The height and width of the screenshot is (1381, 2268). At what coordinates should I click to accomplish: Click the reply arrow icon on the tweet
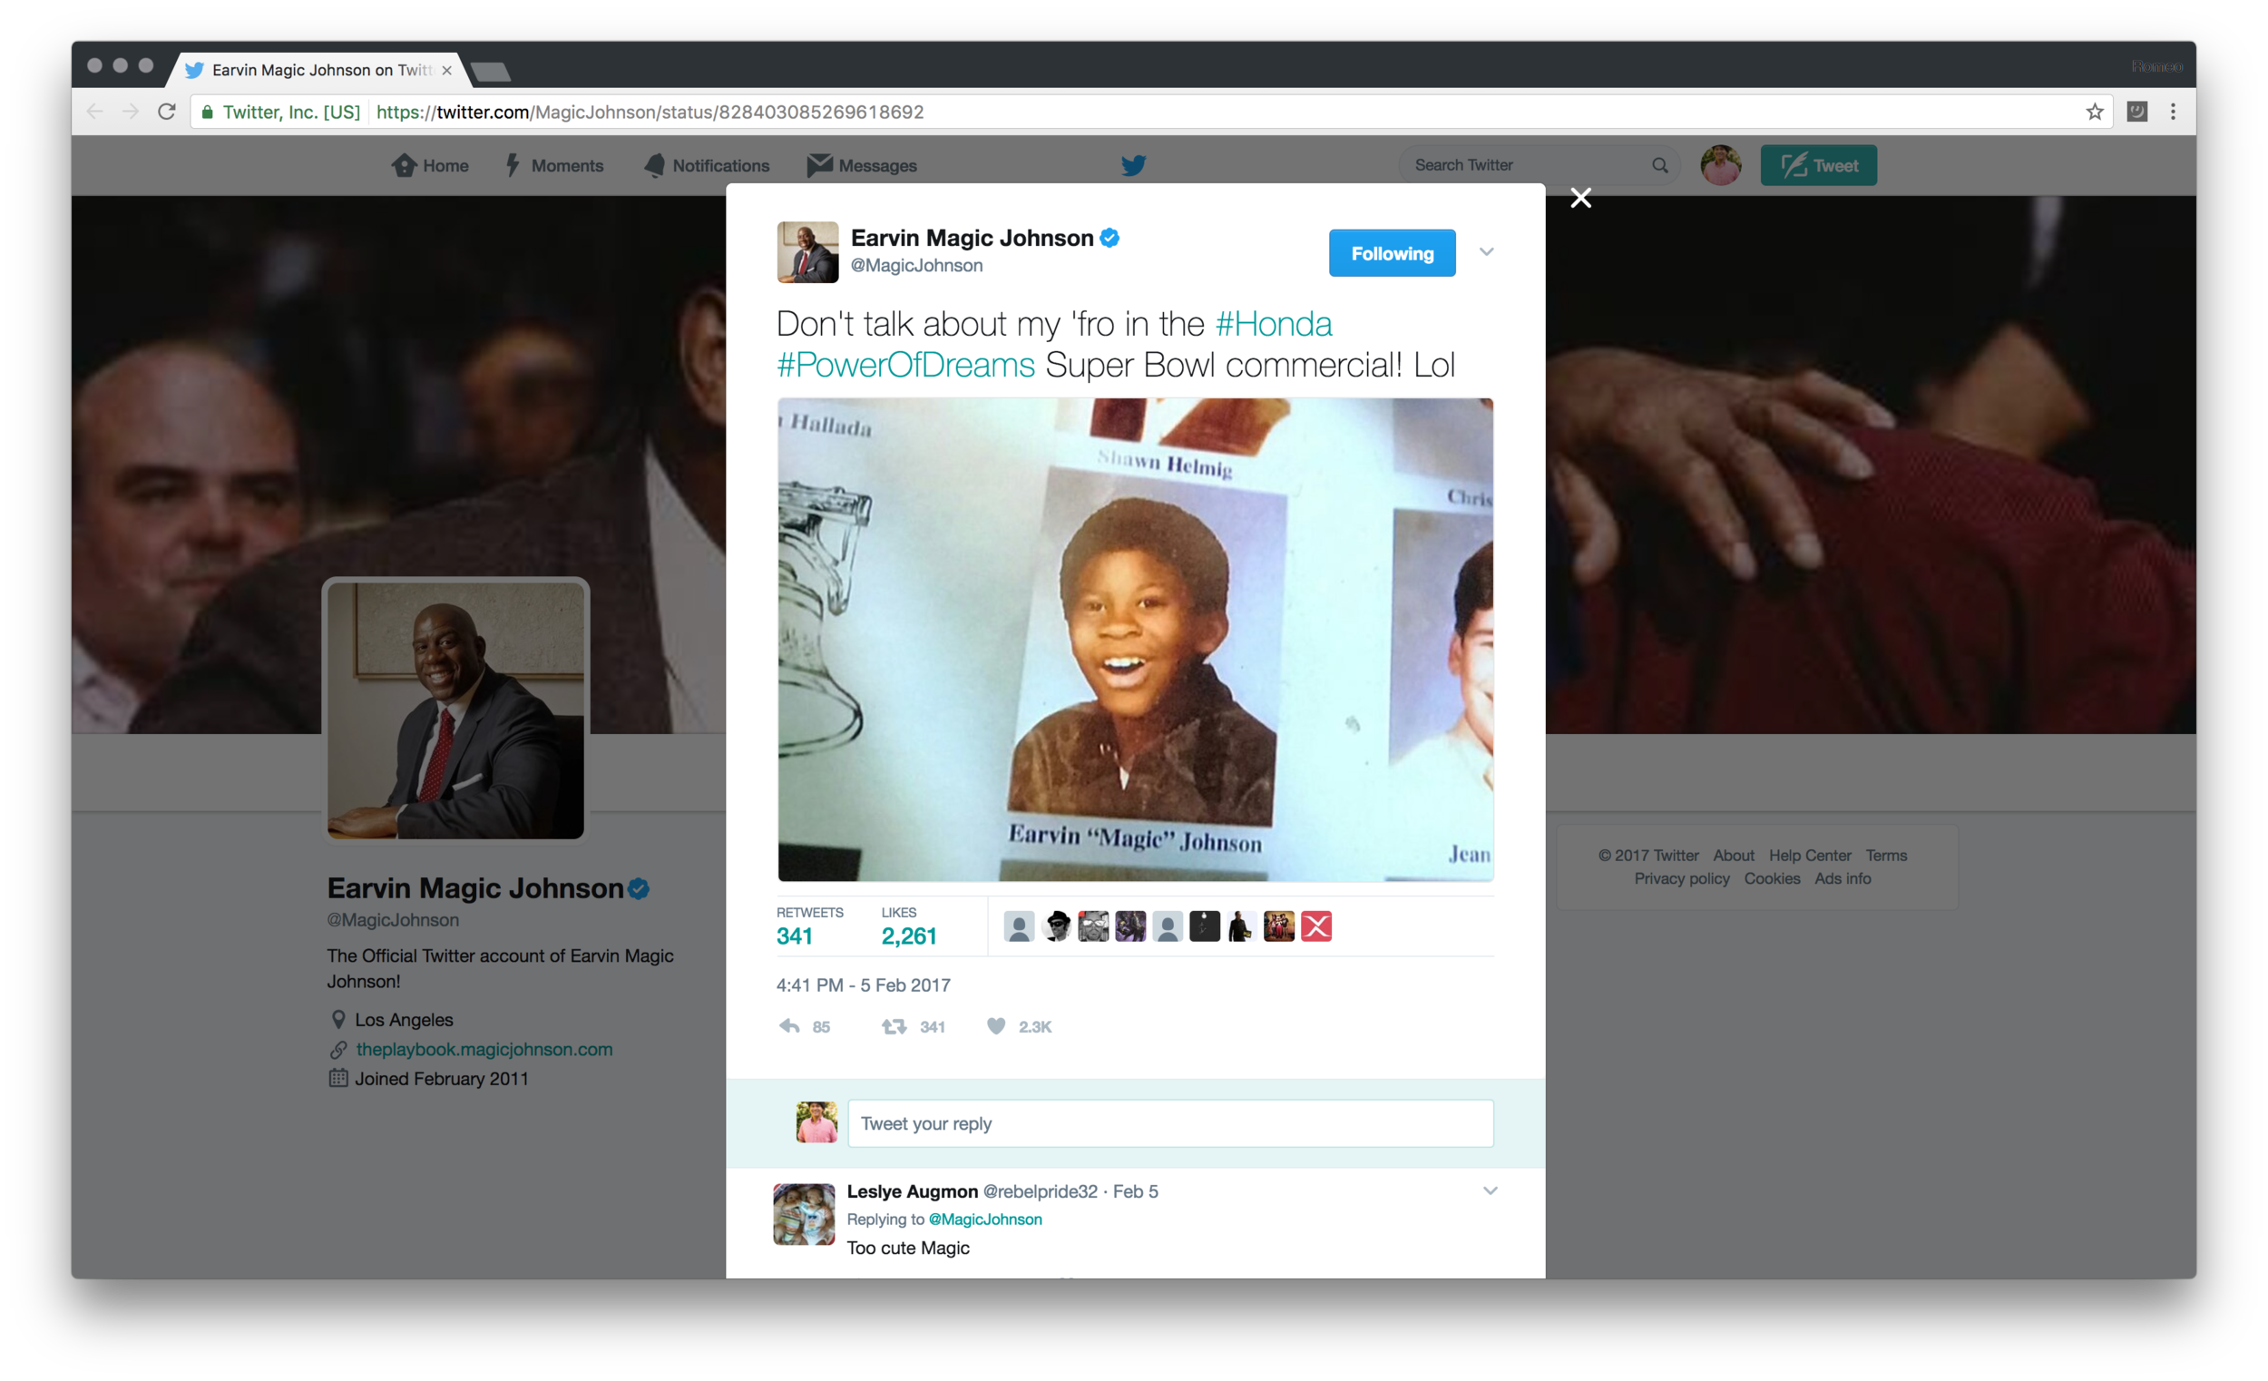click(790, 1025)
